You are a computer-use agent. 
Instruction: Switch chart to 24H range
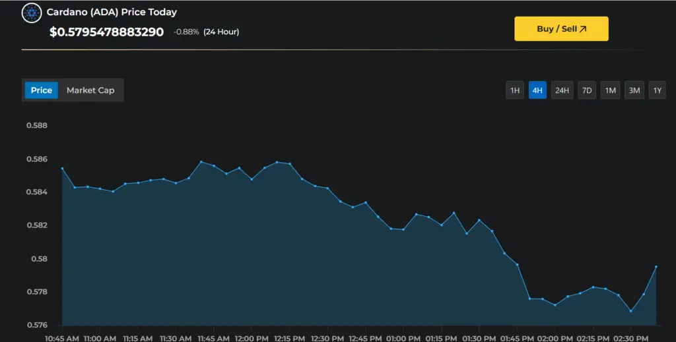point(562,90)
